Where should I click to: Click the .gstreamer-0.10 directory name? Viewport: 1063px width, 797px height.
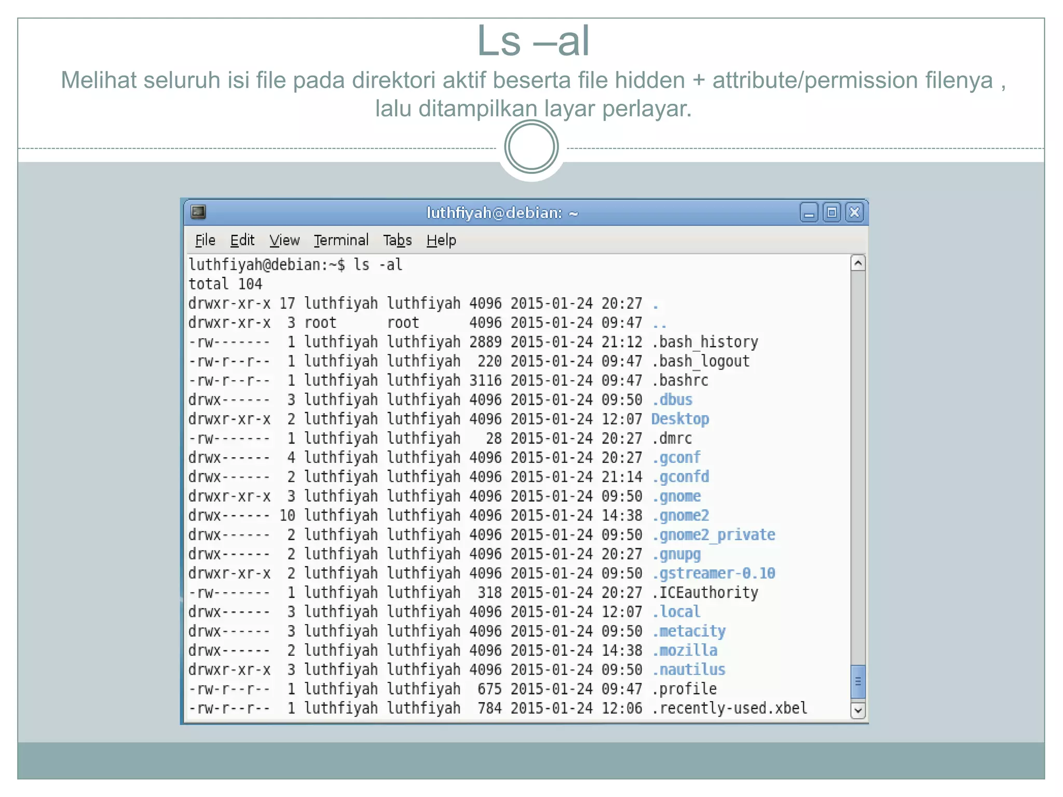(714, 573)
